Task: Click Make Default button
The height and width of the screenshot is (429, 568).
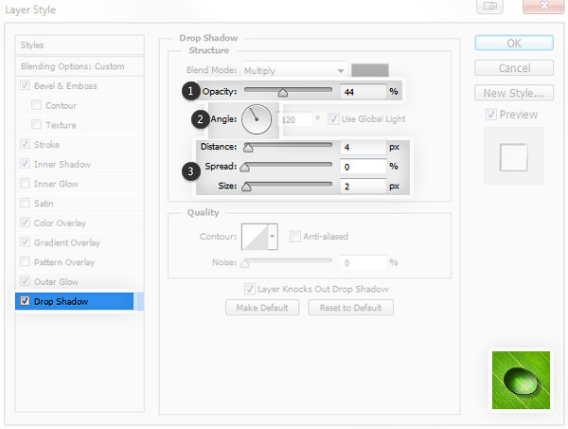Action: 262,307
